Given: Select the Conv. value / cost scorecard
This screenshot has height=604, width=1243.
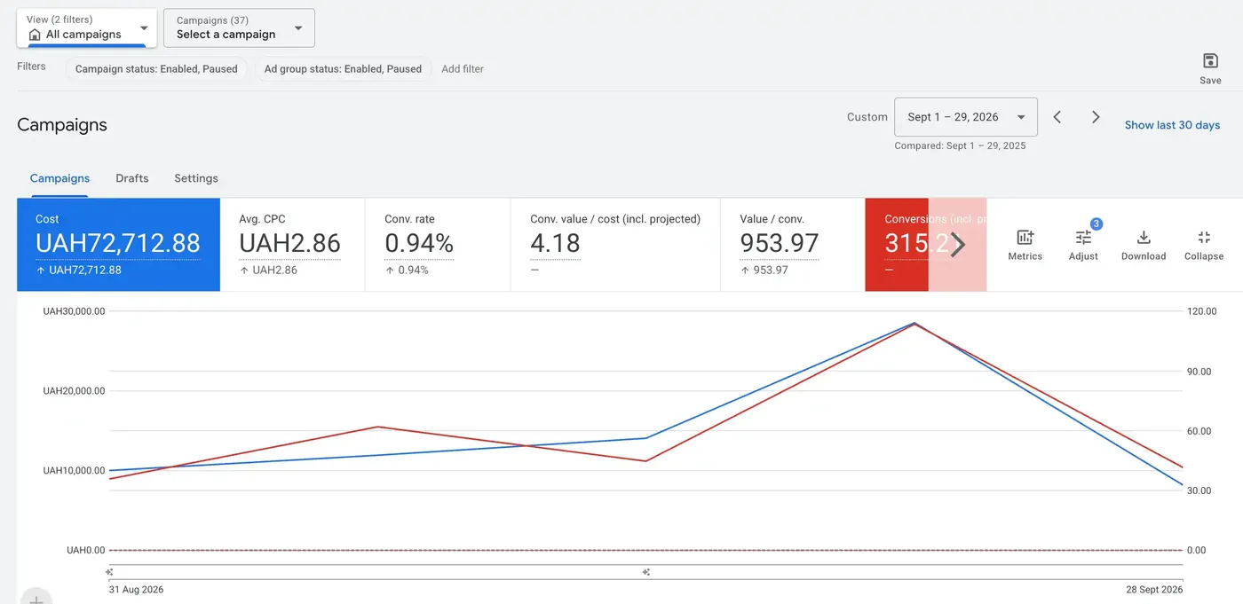Looking at the screenshot, I should (x=615, y=245).
